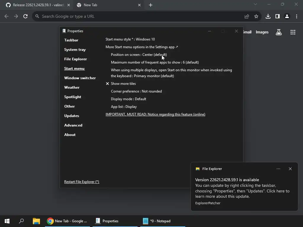Open the Gmail link
Image resolution: width=303 pixels, height=227 pixels.
point(247,32)
